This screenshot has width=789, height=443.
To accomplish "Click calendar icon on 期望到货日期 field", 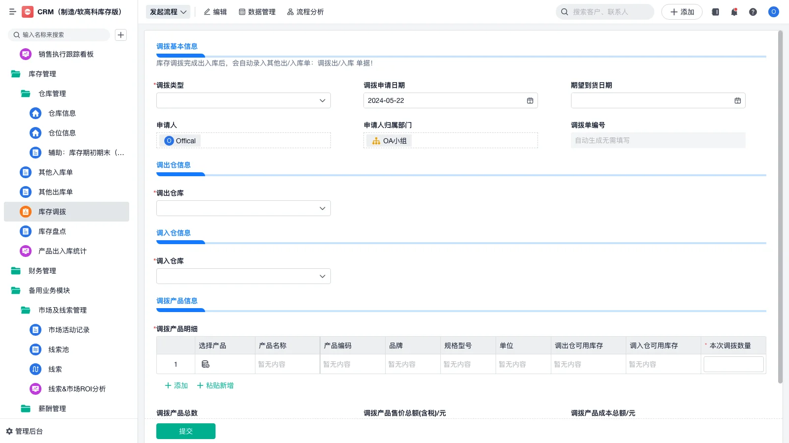I will [737, 100].
